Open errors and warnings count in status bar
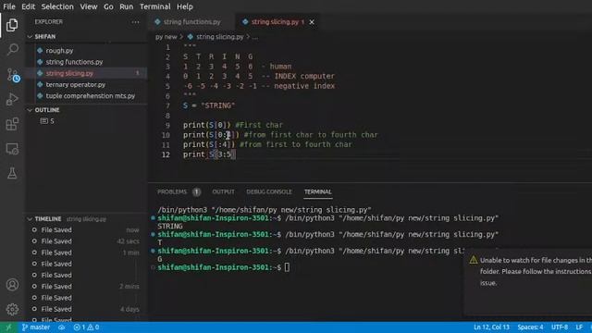Screen dimensions: 592x333 click(86, 327)
